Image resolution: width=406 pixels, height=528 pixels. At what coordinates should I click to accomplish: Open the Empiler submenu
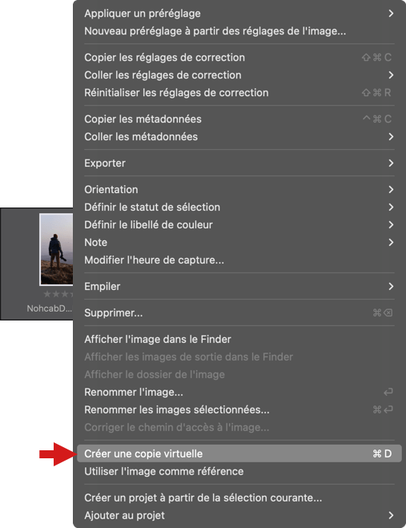[239, 286]
